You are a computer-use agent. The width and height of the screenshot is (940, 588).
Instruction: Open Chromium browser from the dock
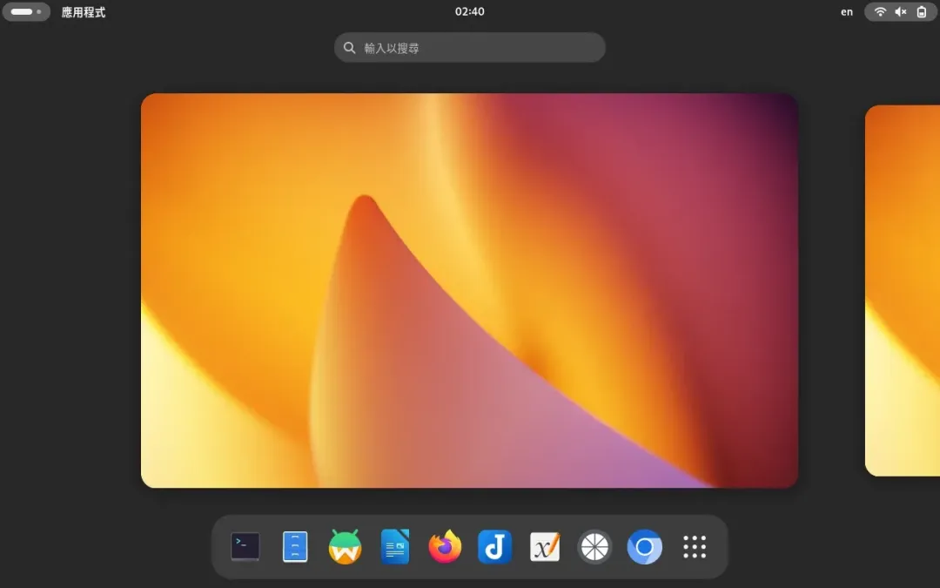click(644, 546)
